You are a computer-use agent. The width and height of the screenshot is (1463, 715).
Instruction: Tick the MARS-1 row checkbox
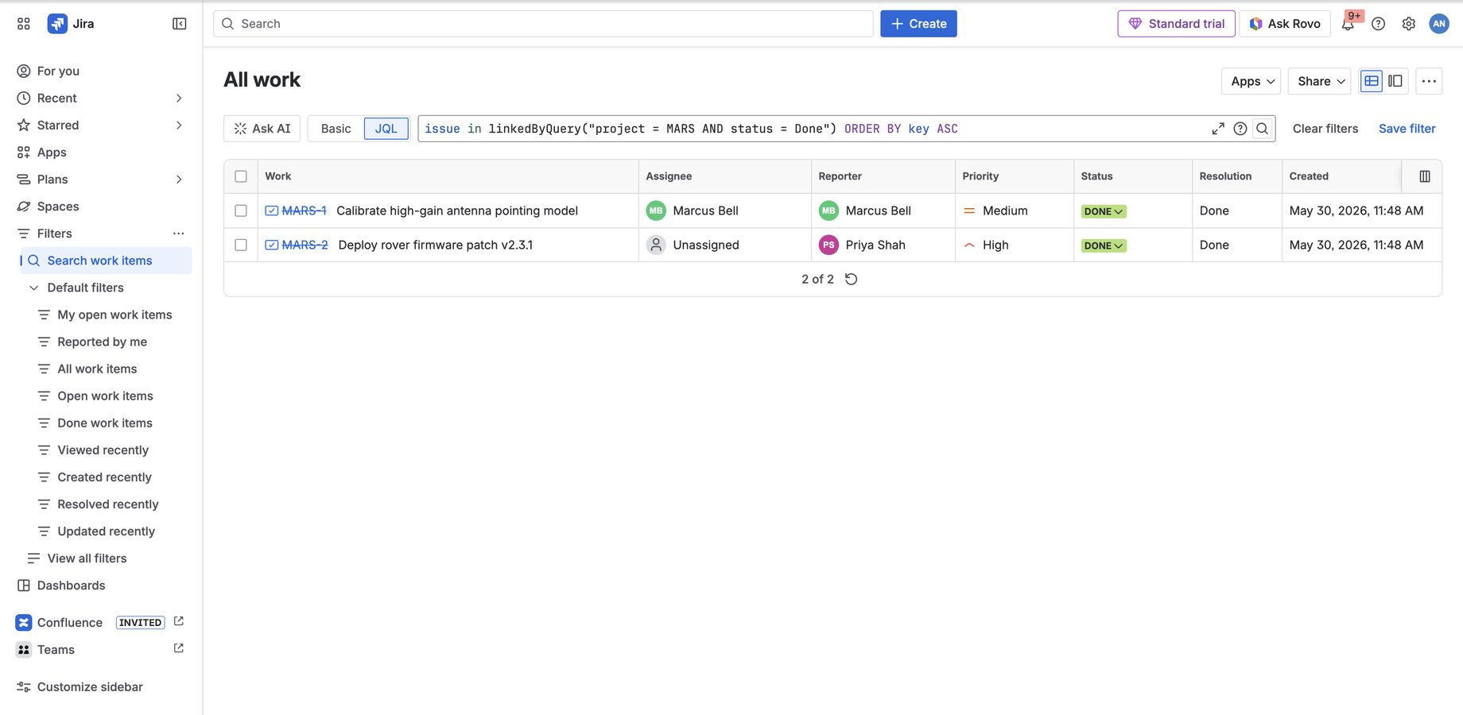coord(241,211)
